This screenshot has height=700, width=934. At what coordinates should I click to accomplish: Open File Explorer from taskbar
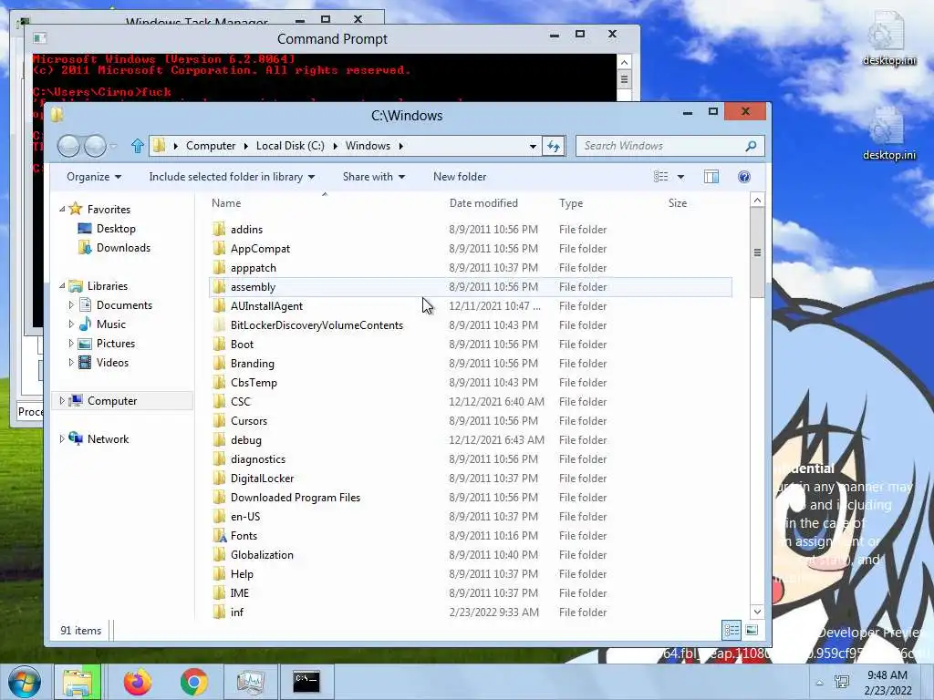click(x=78, y=682)
